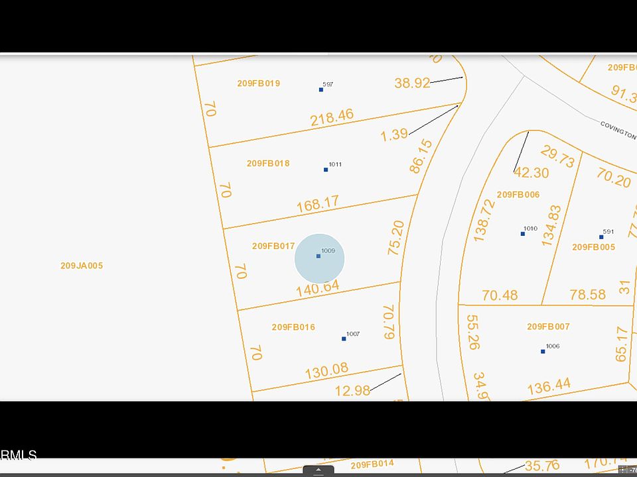Select parcel label 209FB007
Image resolution: width=637 pixels, height=477 pixels.
[x=548, y=327]
